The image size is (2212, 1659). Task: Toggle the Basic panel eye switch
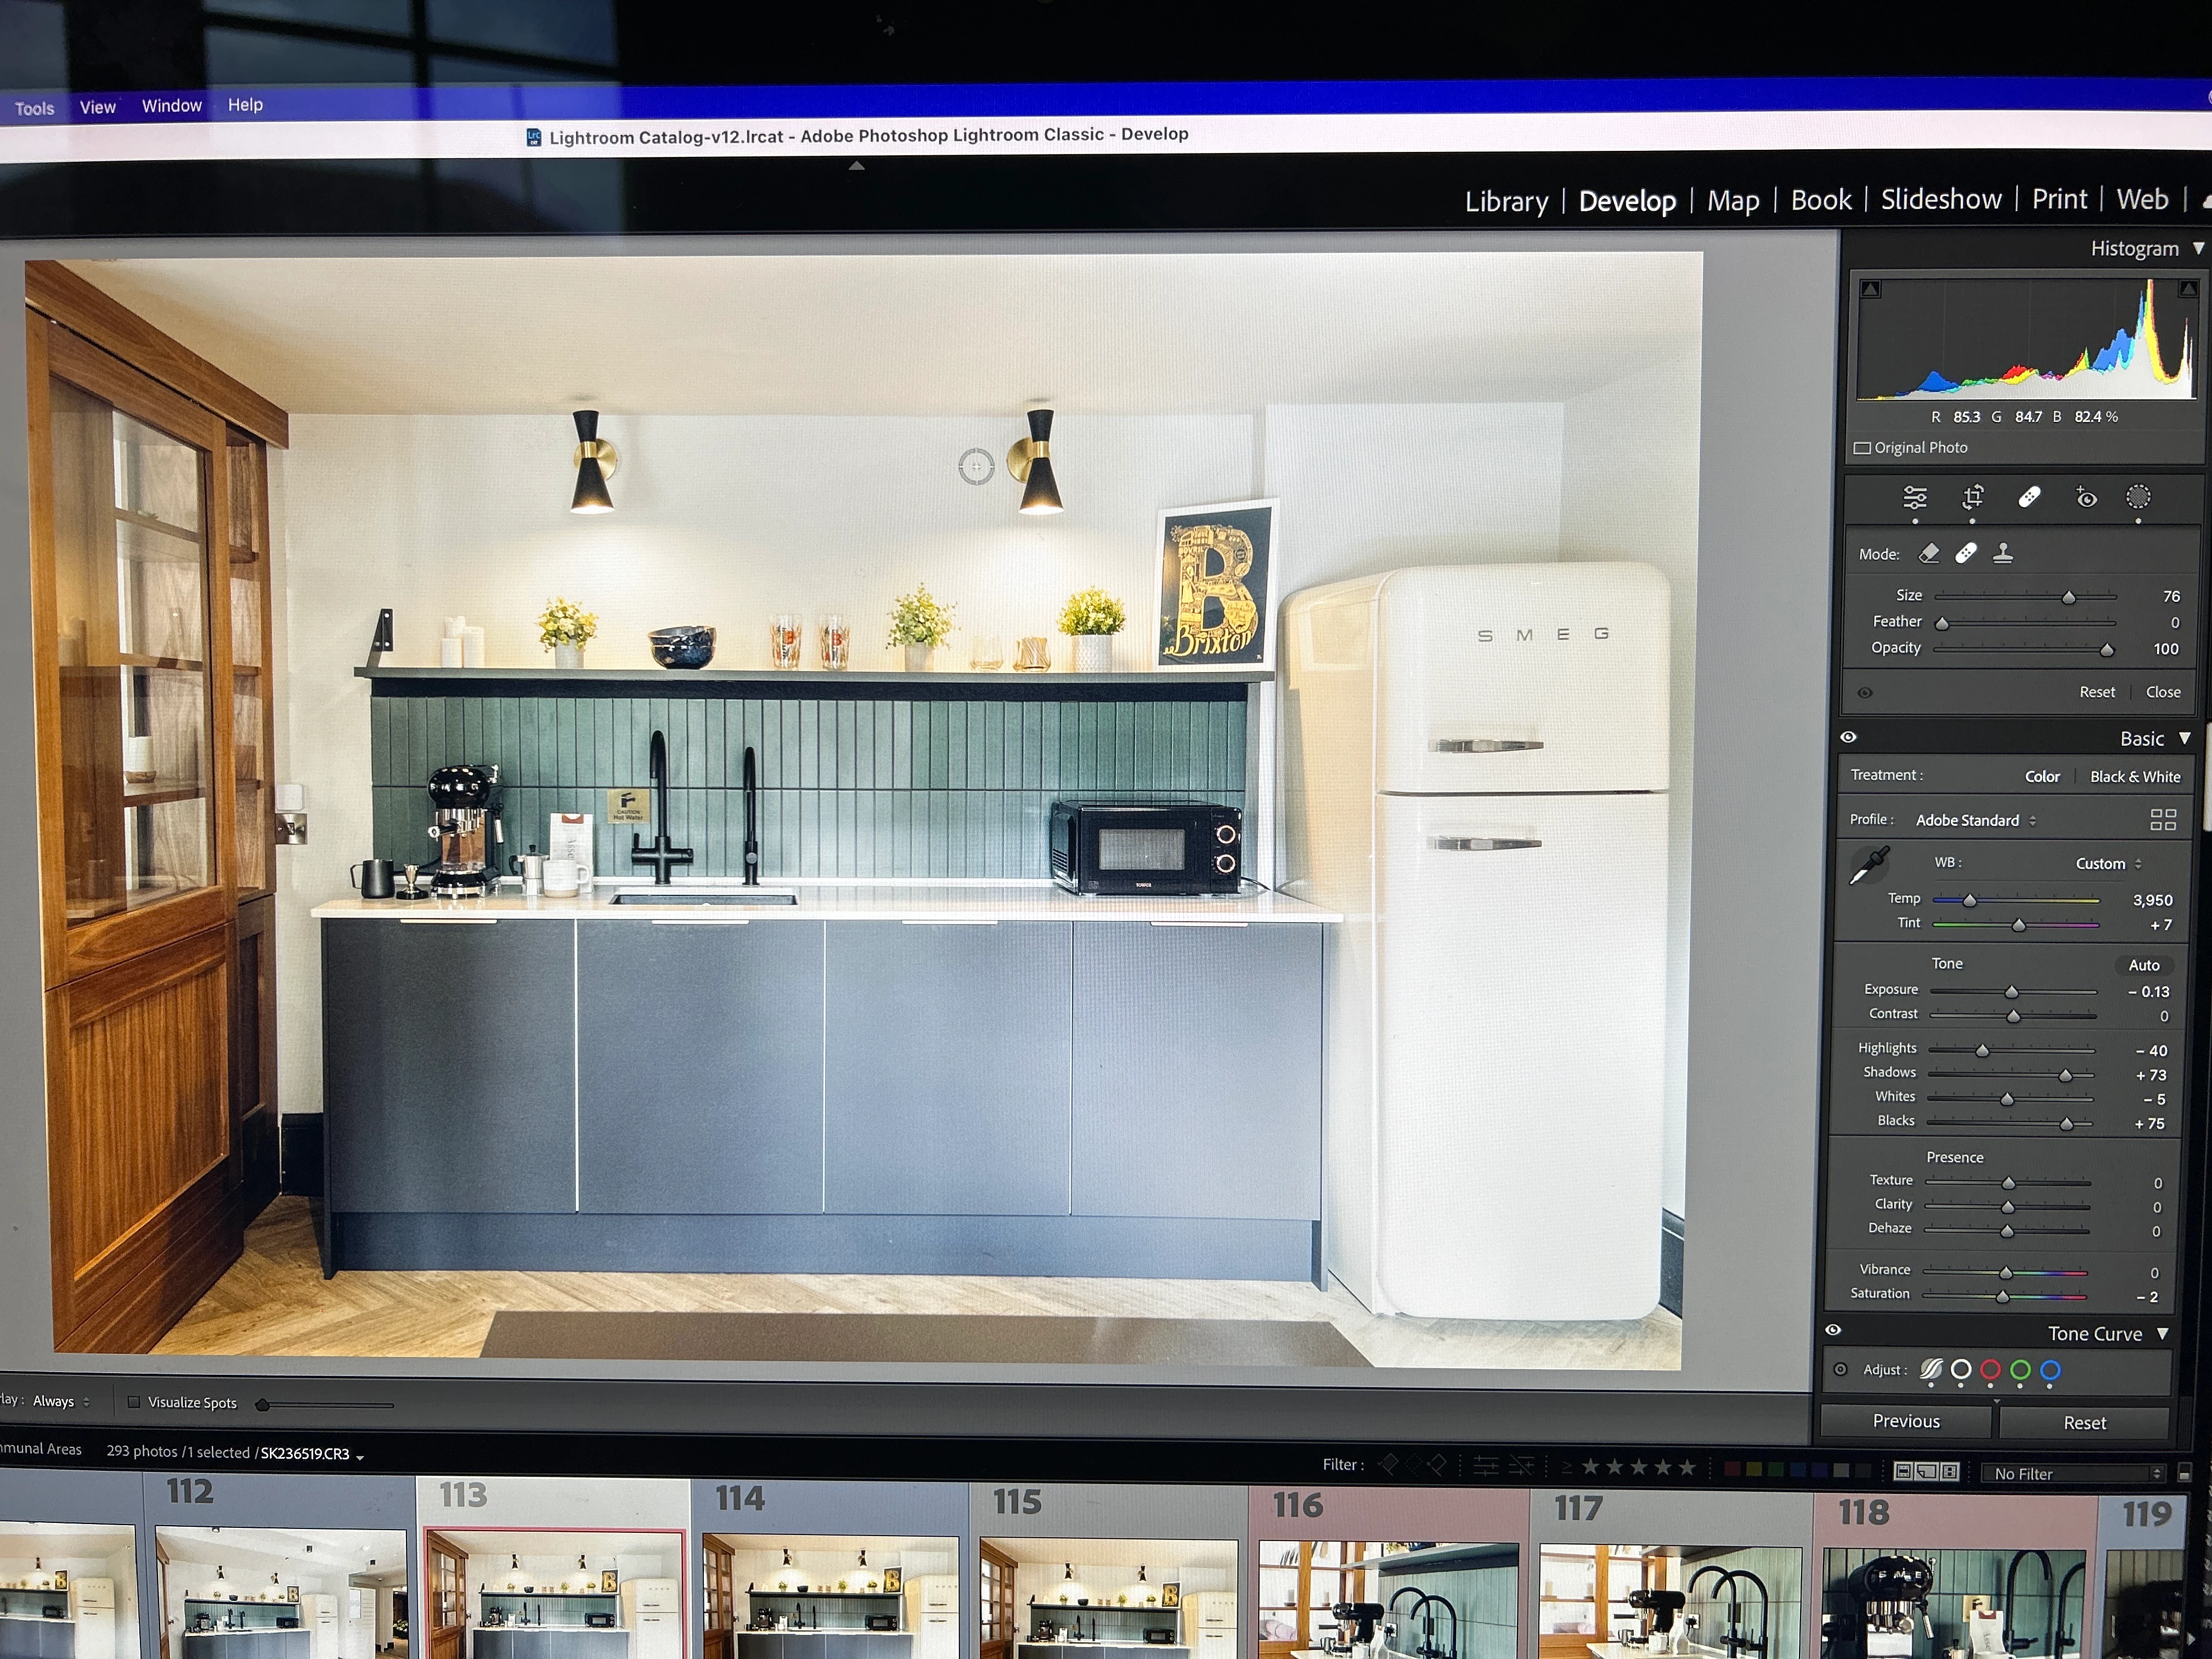coord(1848,737)
